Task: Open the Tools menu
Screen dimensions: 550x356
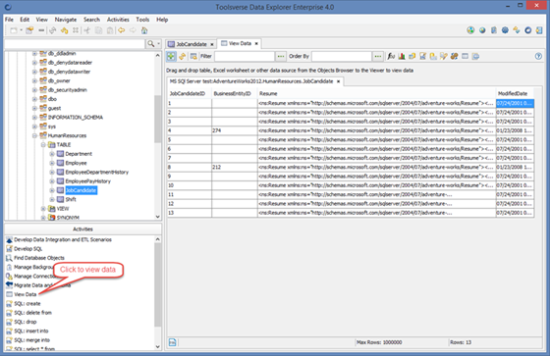Action: [142, 20]
